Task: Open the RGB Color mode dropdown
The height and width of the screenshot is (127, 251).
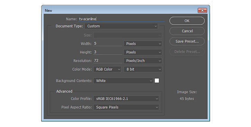Action: 107,69
